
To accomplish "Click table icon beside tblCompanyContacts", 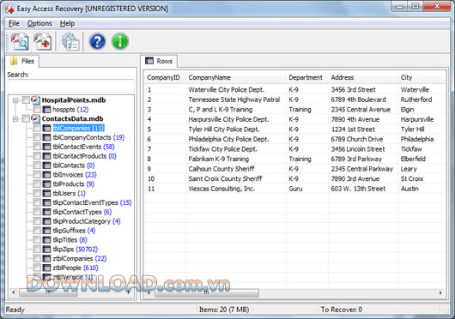I will 46,137.
